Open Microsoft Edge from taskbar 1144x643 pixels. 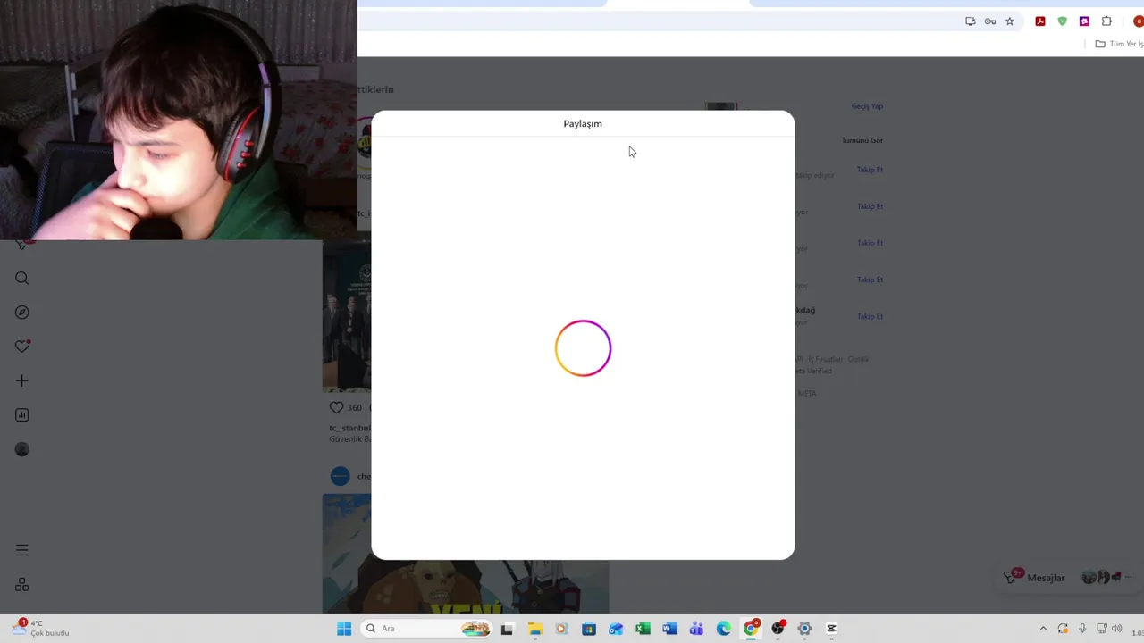pyautogui.click(x=723, y=629)
